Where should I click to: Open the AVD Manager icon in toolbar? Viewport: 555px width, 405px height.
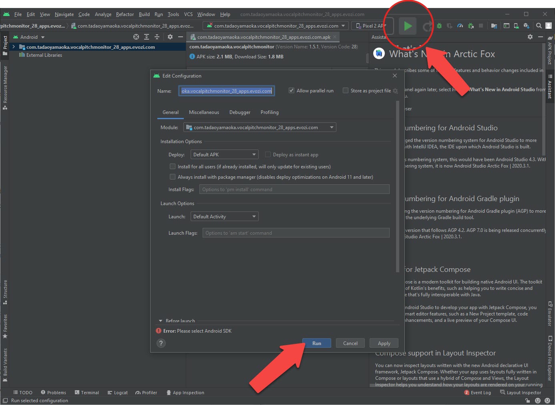point(516,26)
